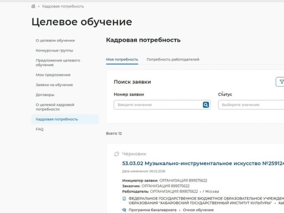Open О целевой кадровой потребности

point(55,107)
